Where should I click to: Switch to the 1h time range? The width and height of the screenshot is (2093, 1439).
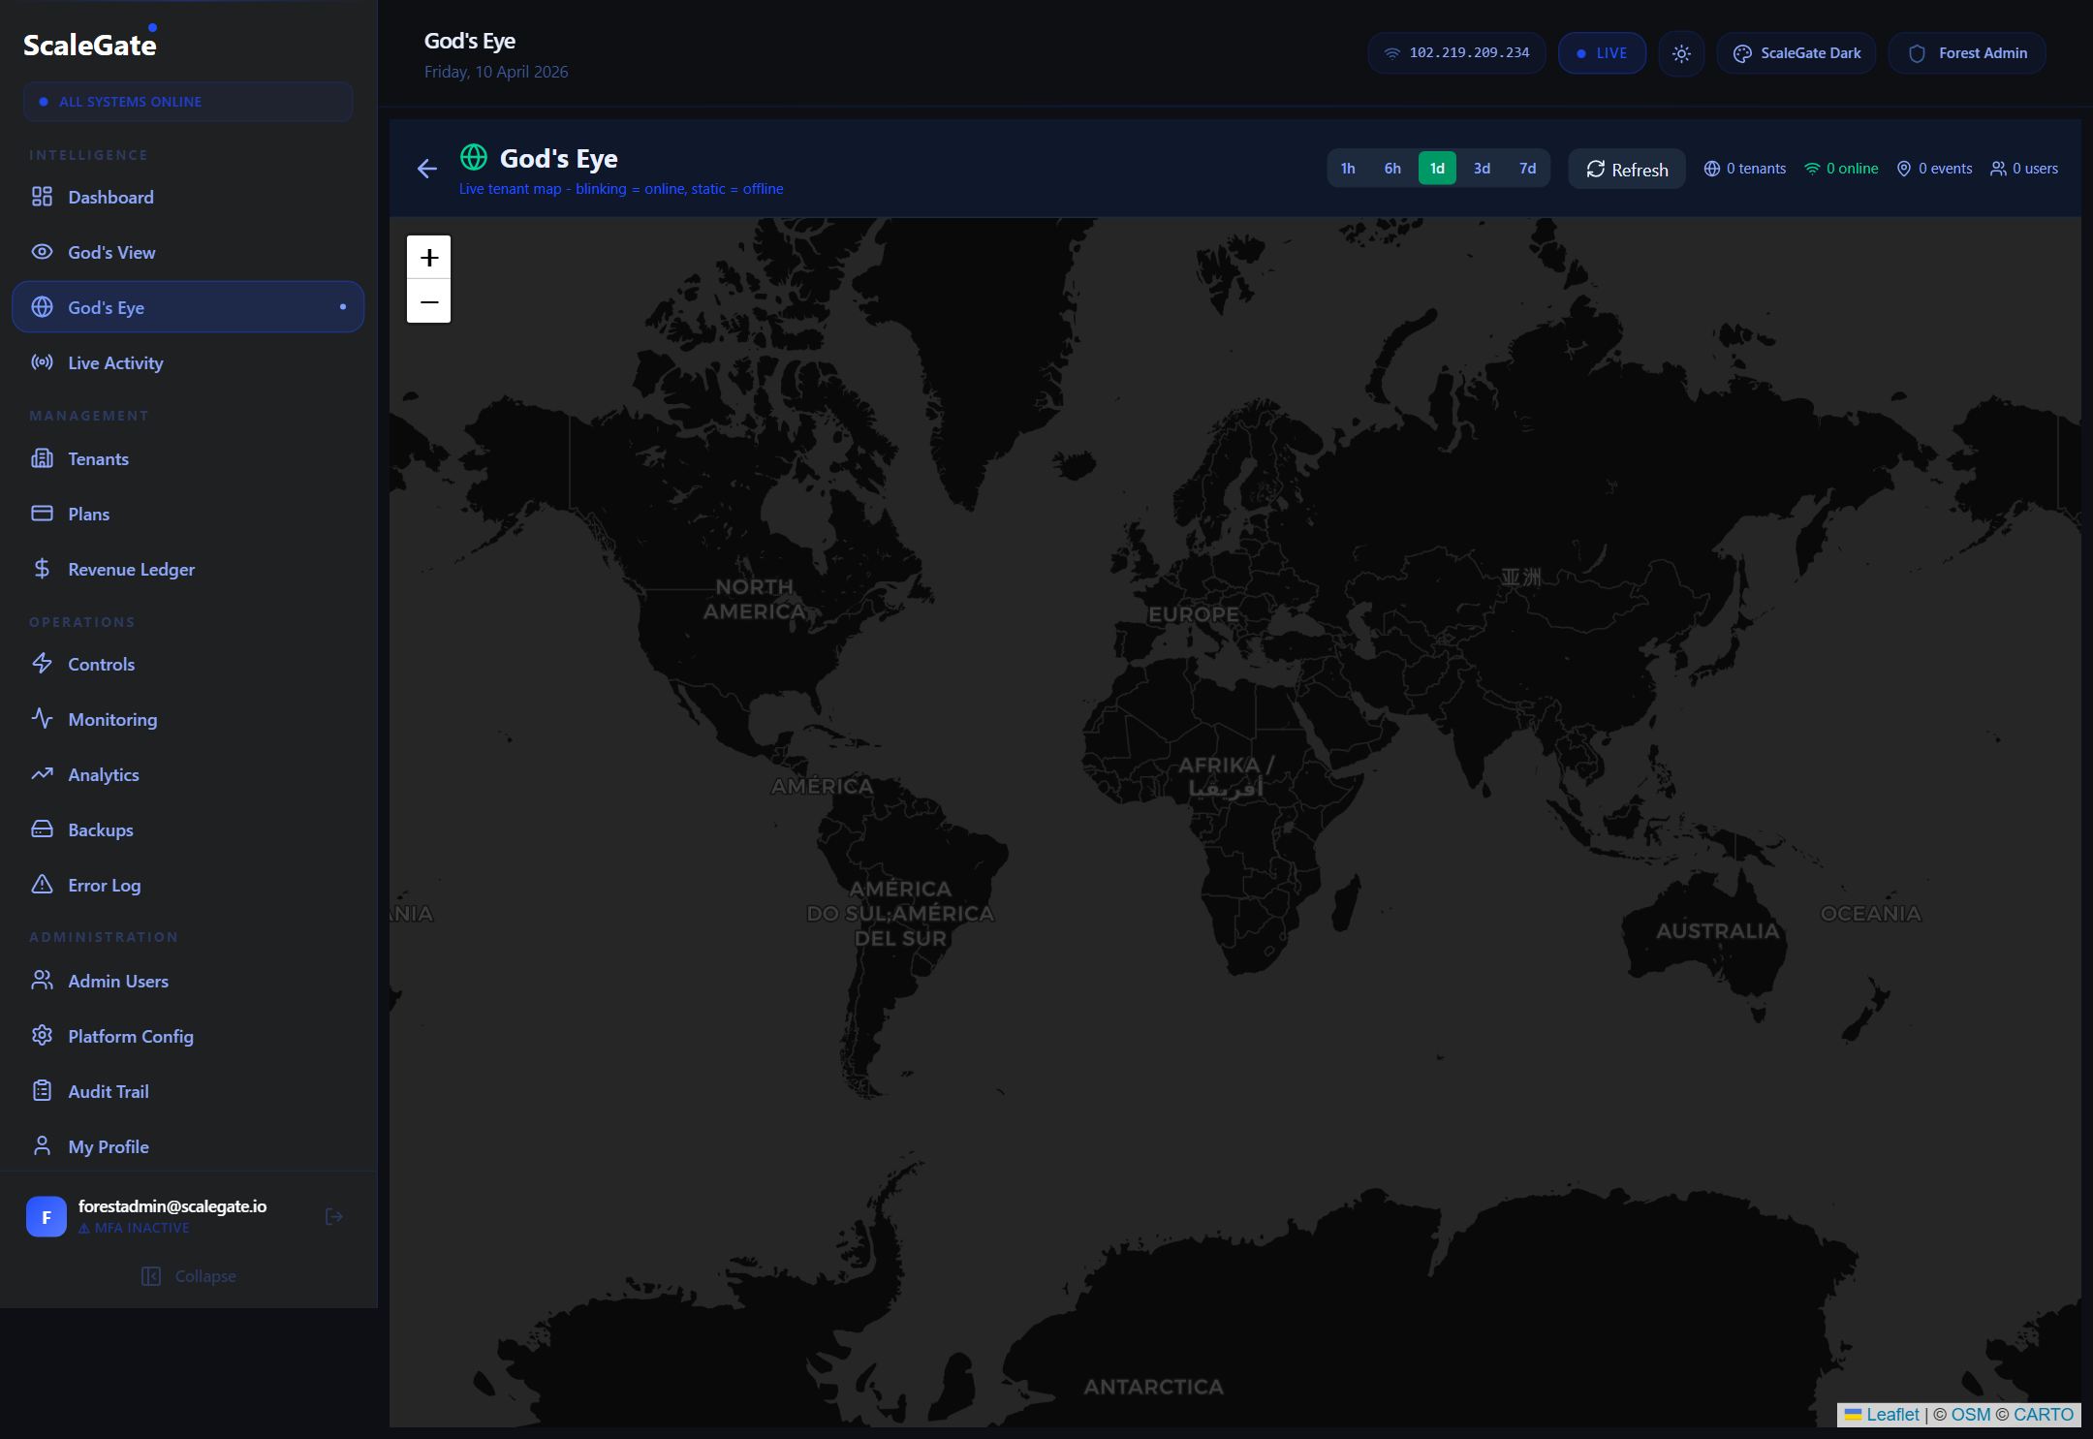coord(1347,168)
